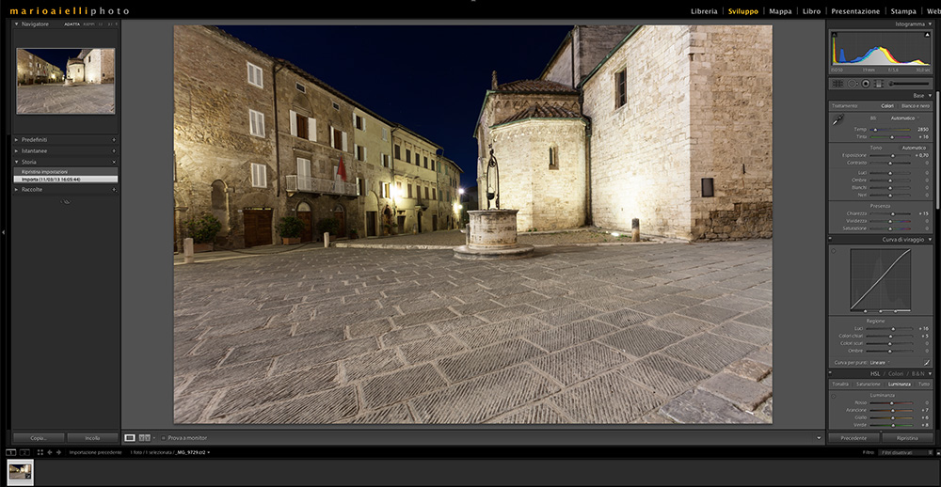Screen dimensions: 941x487
Task: Select the crop overlay tool icon
Action: (837, 84)
